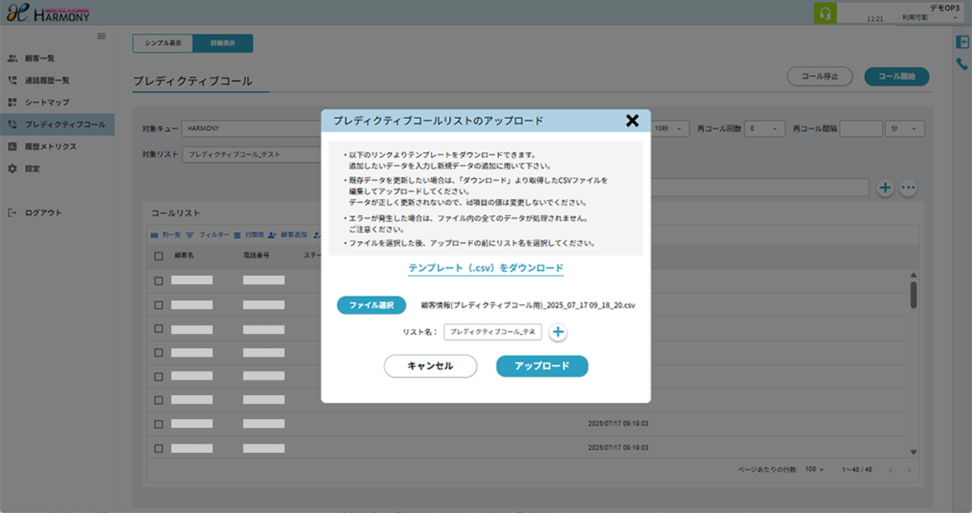The height and width of the screenshot is (513, 972).
Task: Tick the select-all checkbox in table header
Action: point(159,256)
